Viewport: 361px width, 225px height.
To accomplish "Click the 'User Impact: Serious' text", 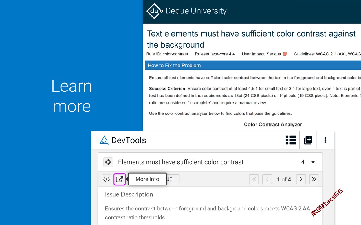I will click(x=261, y=54).
